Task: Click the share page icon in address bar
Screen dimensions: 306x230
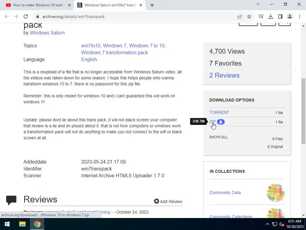Action: pyautogui.click(x=240, y=17)
